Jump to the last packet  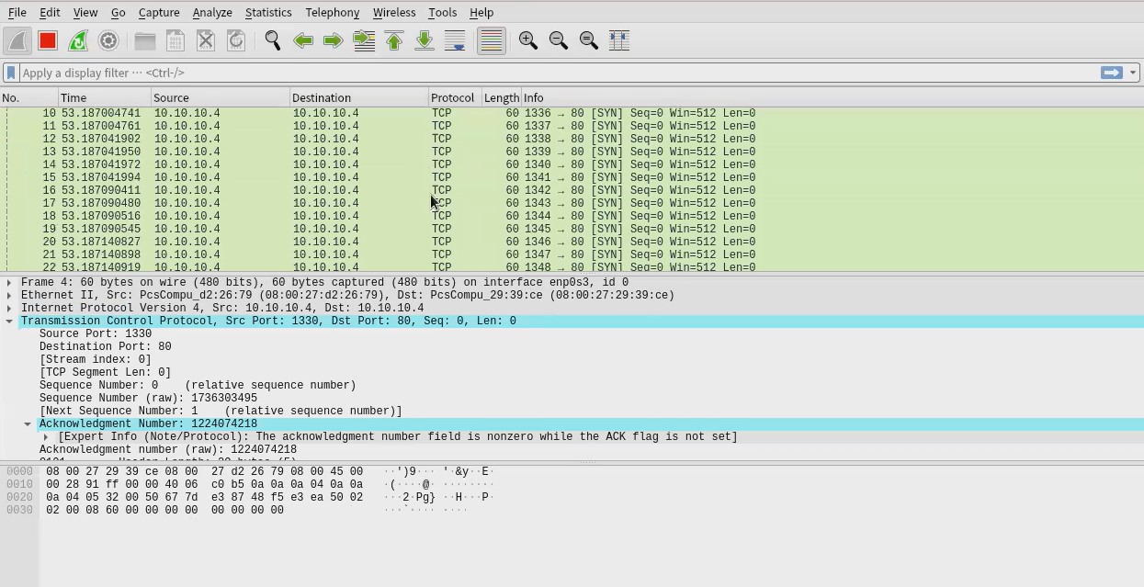click(425, 40)
